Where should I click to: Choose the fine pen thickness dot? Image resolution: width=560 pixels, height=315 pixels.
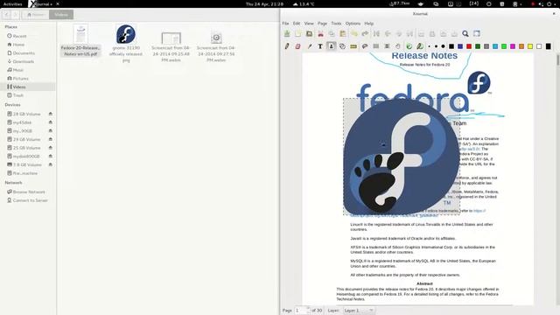point(430,46)
